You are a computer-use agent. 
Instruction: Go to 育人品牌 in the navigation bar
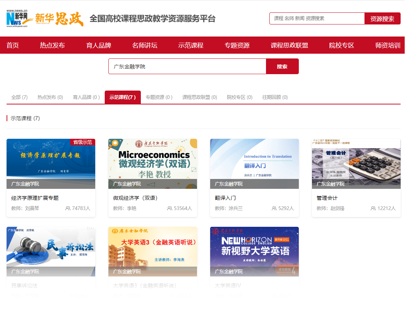99,45
